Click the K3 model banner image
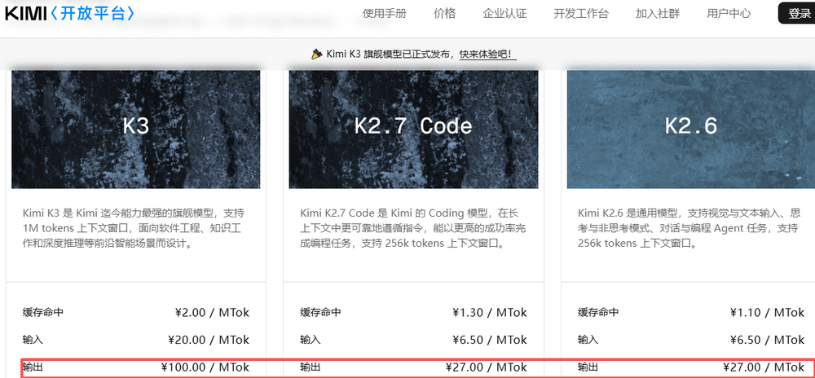815x378 pixels. point(135,130)
